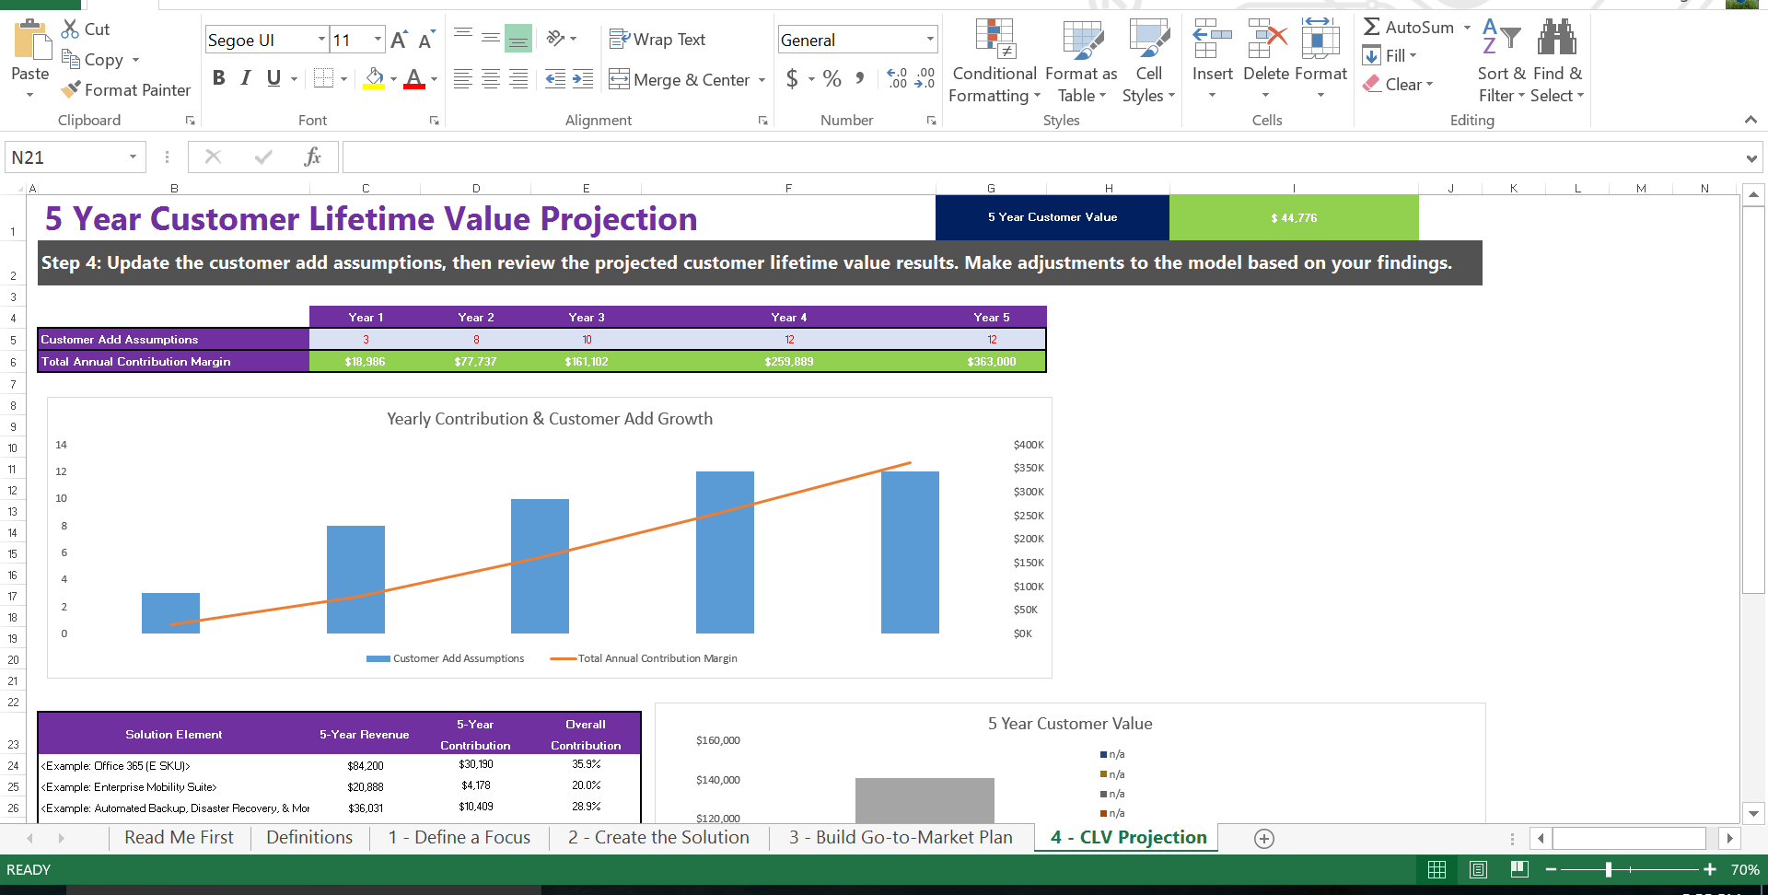Select the Fill Color bucket icon
This screenshot has width=1768, height=895.
[x=373, y=78]
